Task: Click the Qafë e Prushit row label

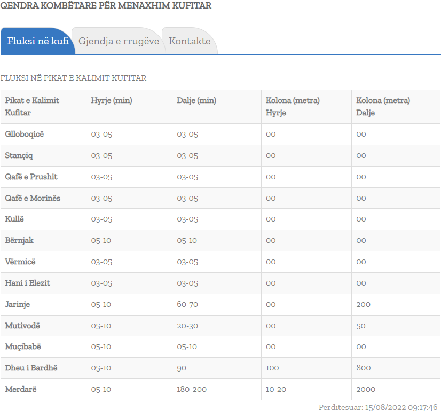Action: point(31,177)
